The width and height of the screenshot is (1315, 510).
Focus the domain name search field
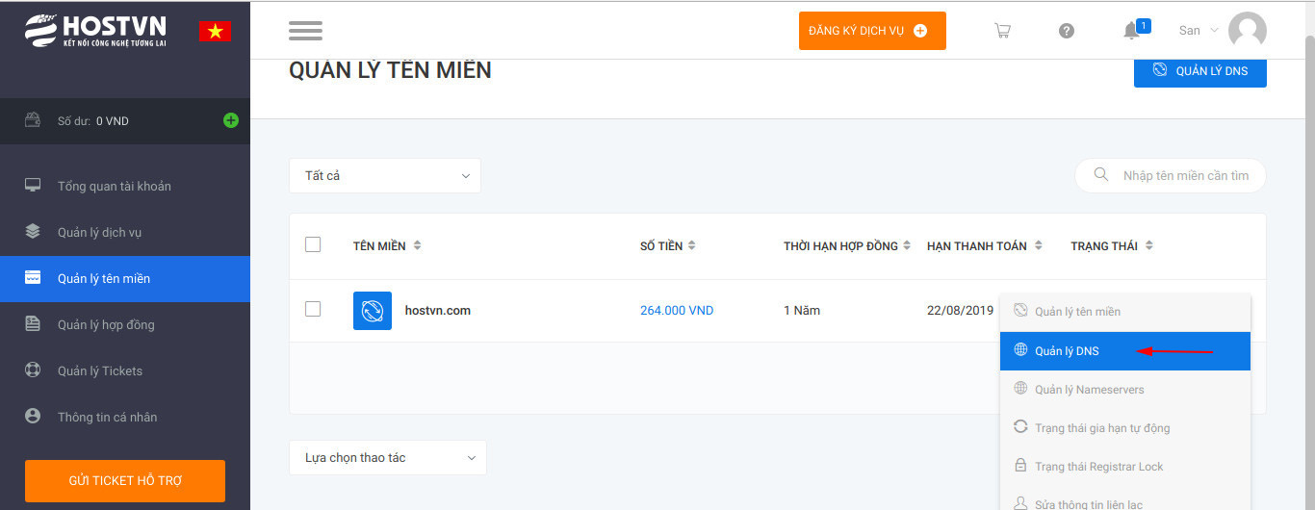(x=1184, y=176)
